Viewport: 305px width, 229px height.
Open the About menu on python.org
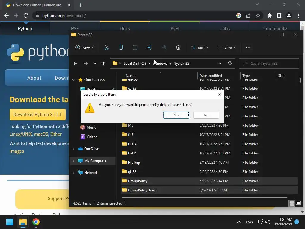[x=34, y=78]
